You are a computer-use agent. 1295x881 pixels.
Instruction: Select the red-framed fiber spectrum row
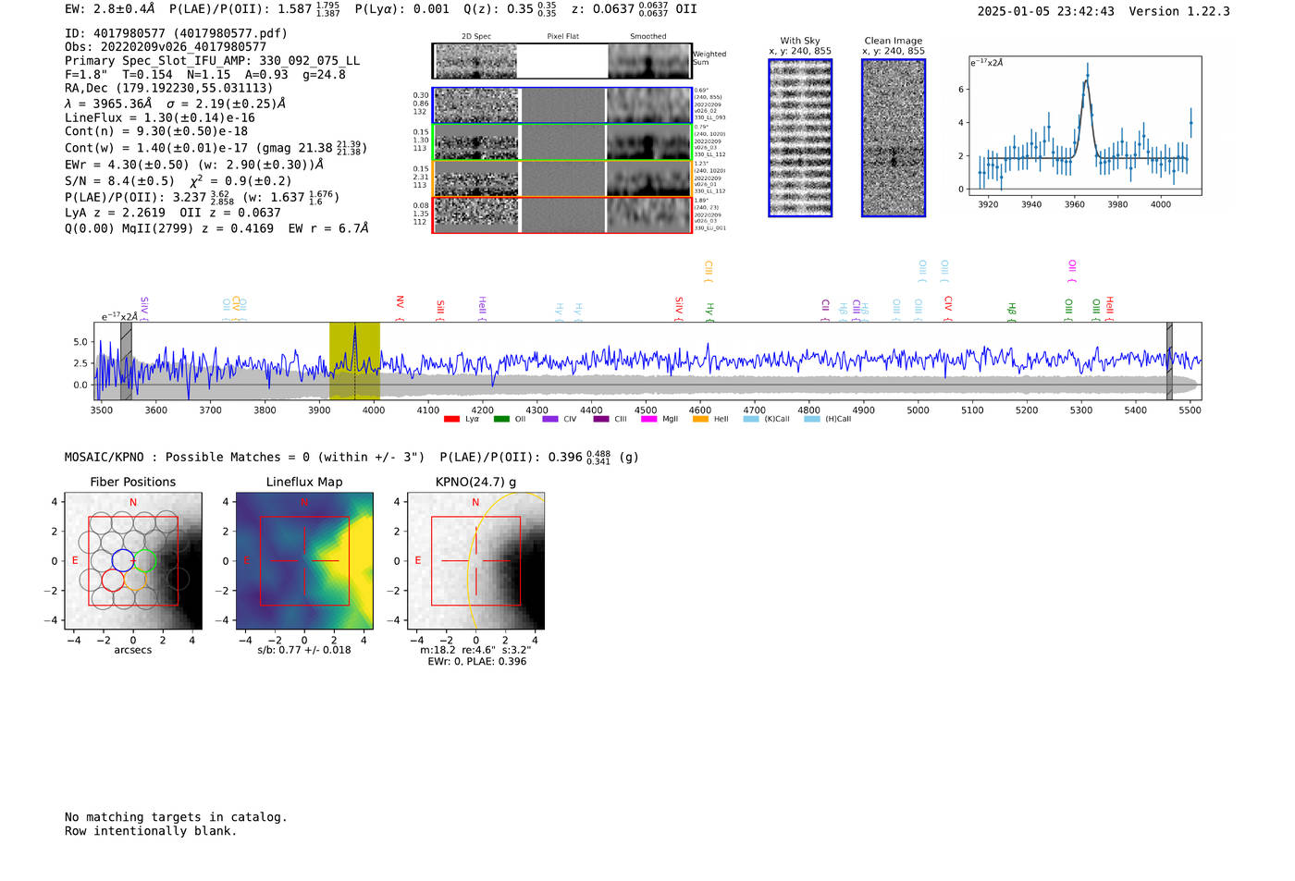(561, 215)
